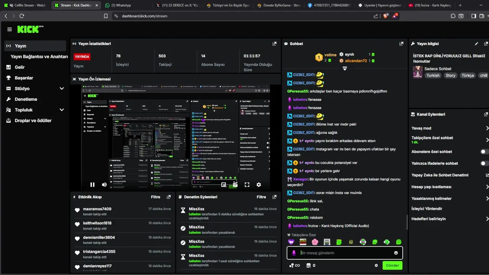Insert the purple heart emote

pos(291,242)
